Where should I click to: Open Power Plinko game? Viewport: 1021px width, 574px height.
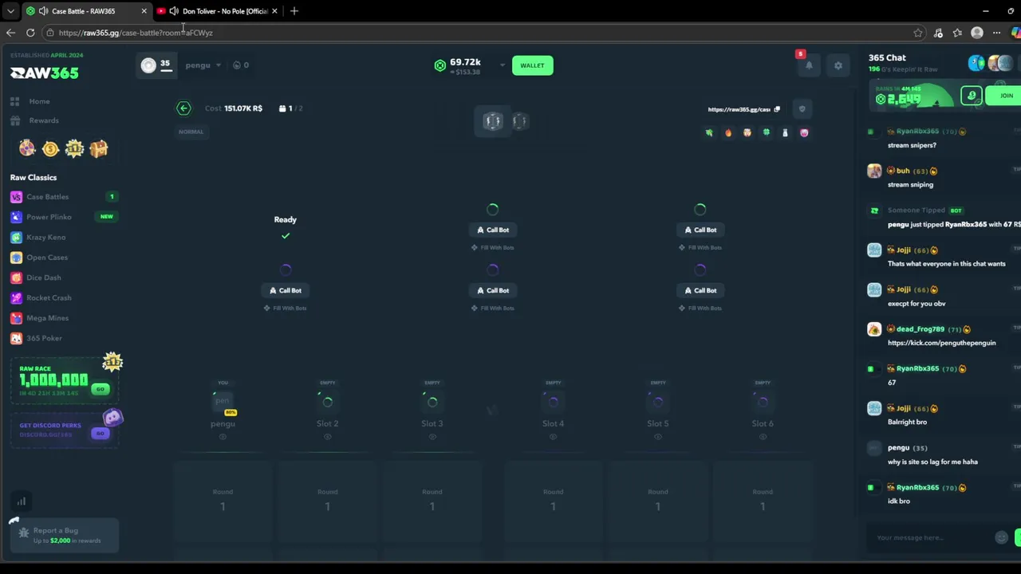click(x=49, y=217)
